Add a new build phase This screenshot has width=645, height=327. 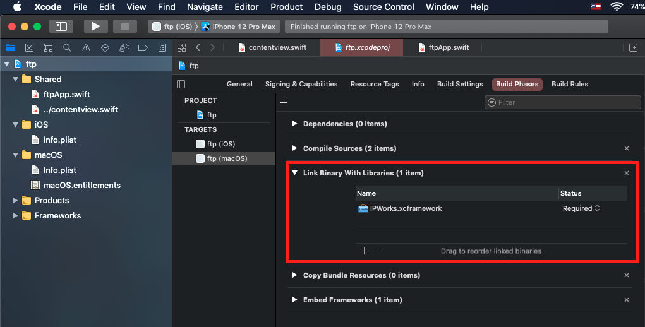point(284,103)
